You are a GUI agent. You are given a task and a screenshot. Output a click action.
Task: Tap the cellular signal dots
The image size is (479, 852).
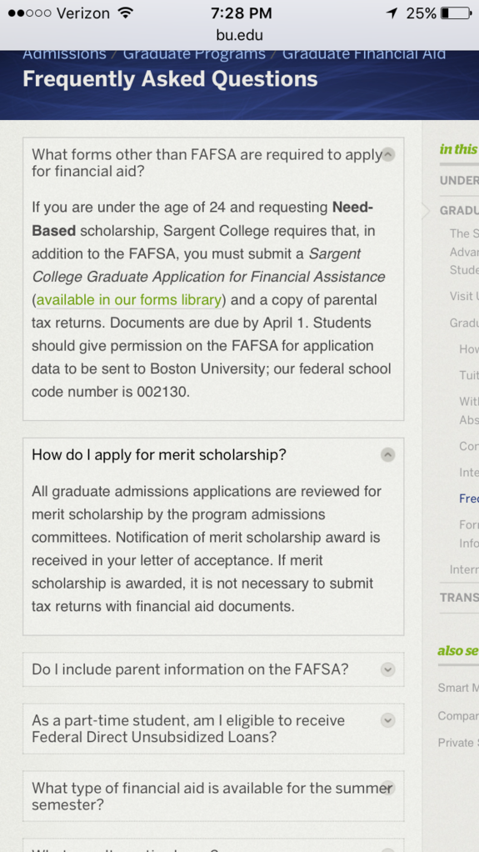[29, 13]
